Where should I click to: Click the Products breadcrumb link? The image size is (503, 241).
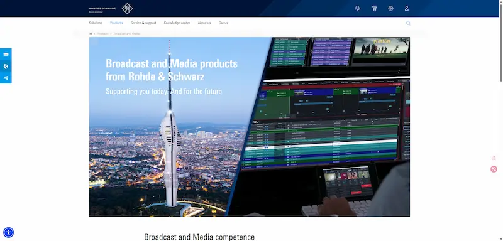point(103,33)
